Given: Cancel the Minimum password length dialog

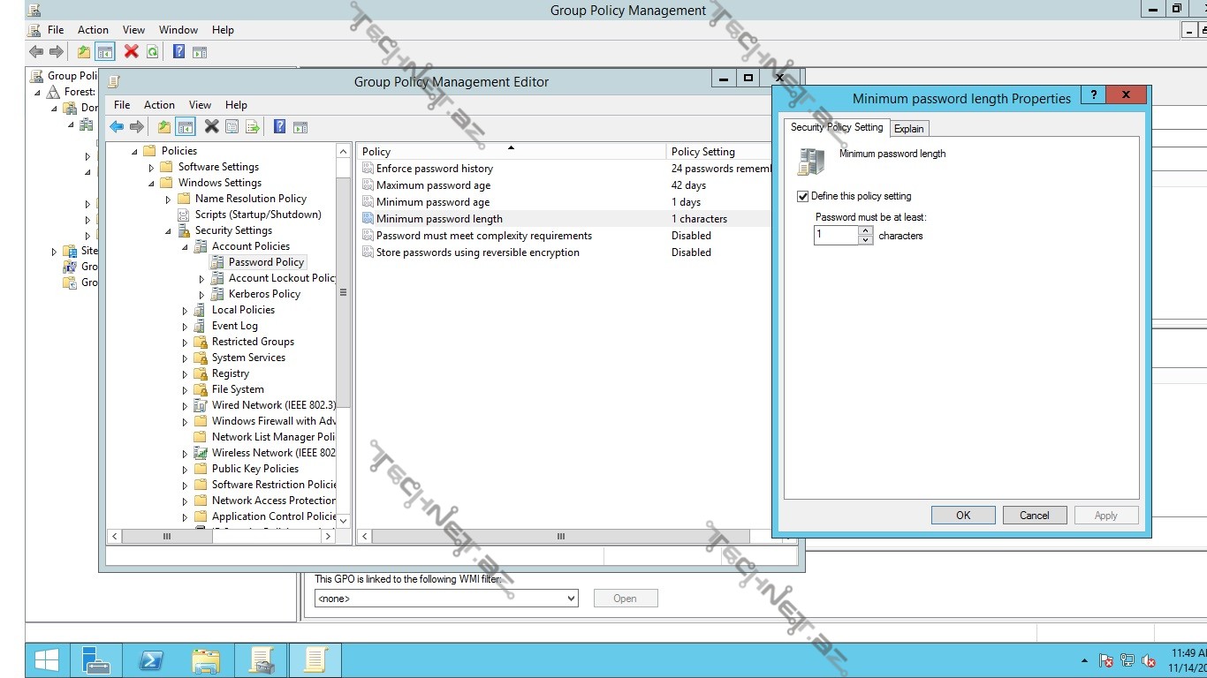Looking at the screenshot, I should tap(1034, 516).
